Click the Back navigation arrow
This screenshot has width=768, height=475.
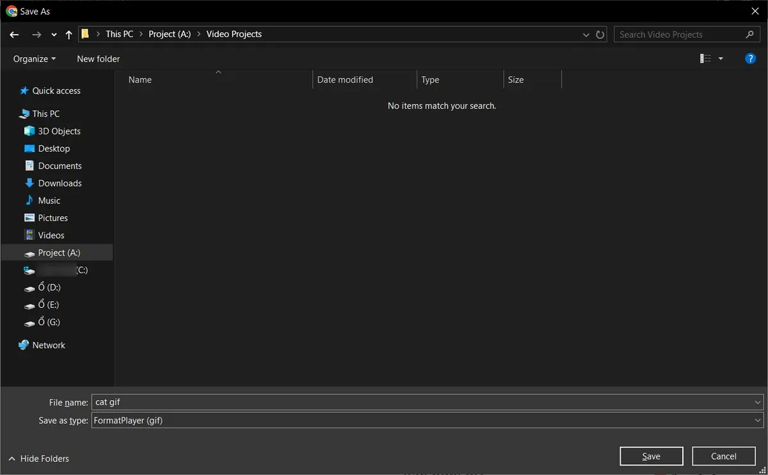tap(14, 35)
